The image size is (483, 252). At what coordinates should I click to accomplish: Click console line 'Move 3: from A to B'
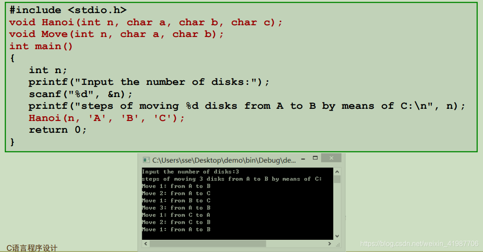point(176,208)
